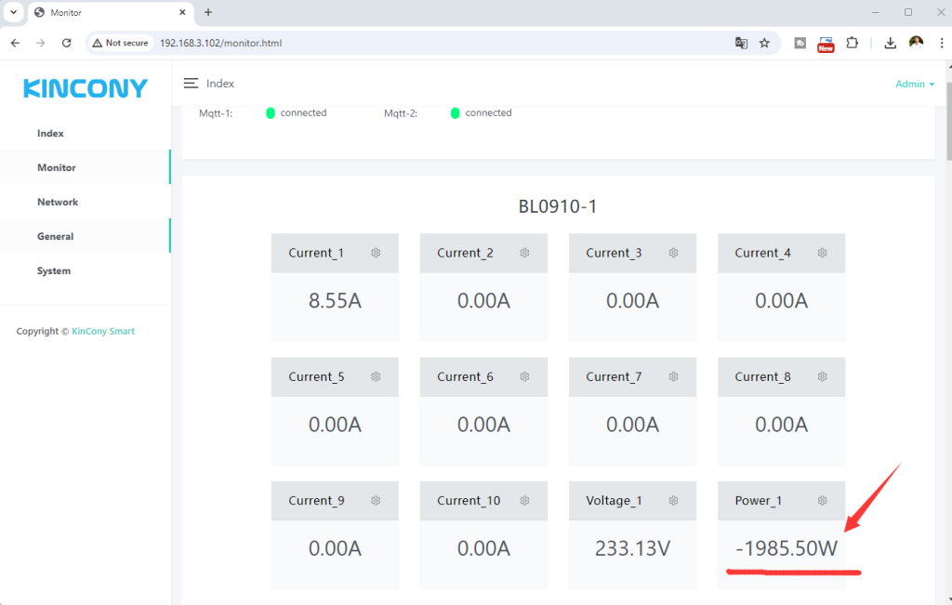This screenshot has height=605, width=952.
Task: Click gear icon next to Voltage_1
Action: pyautogui.click(x=673, y=500)
